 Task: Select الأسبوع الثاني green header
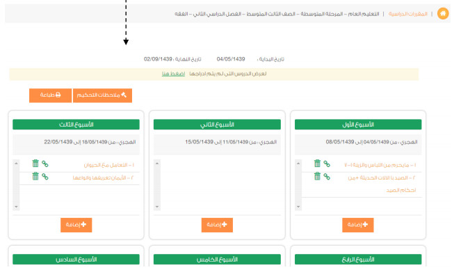tap(217, 125)
